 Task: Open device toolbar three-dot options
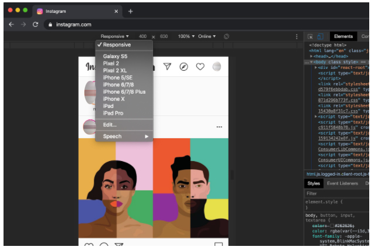[x=297, y=36]
